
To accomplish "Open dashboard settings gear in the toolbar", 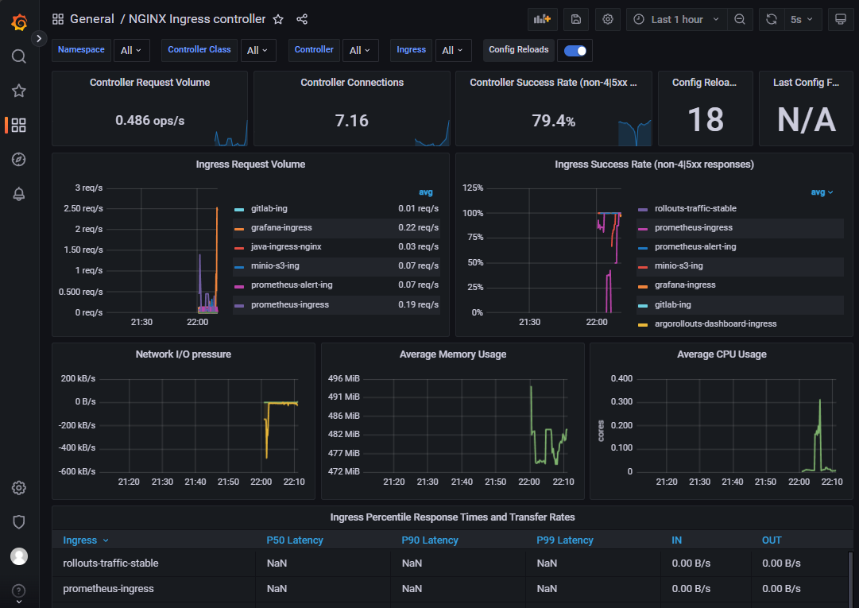I will click(x=608, y=19).
